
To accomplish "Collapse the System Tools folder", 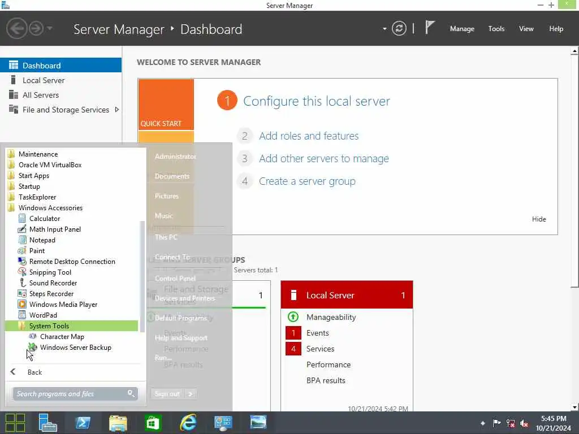I will [72, 325].
